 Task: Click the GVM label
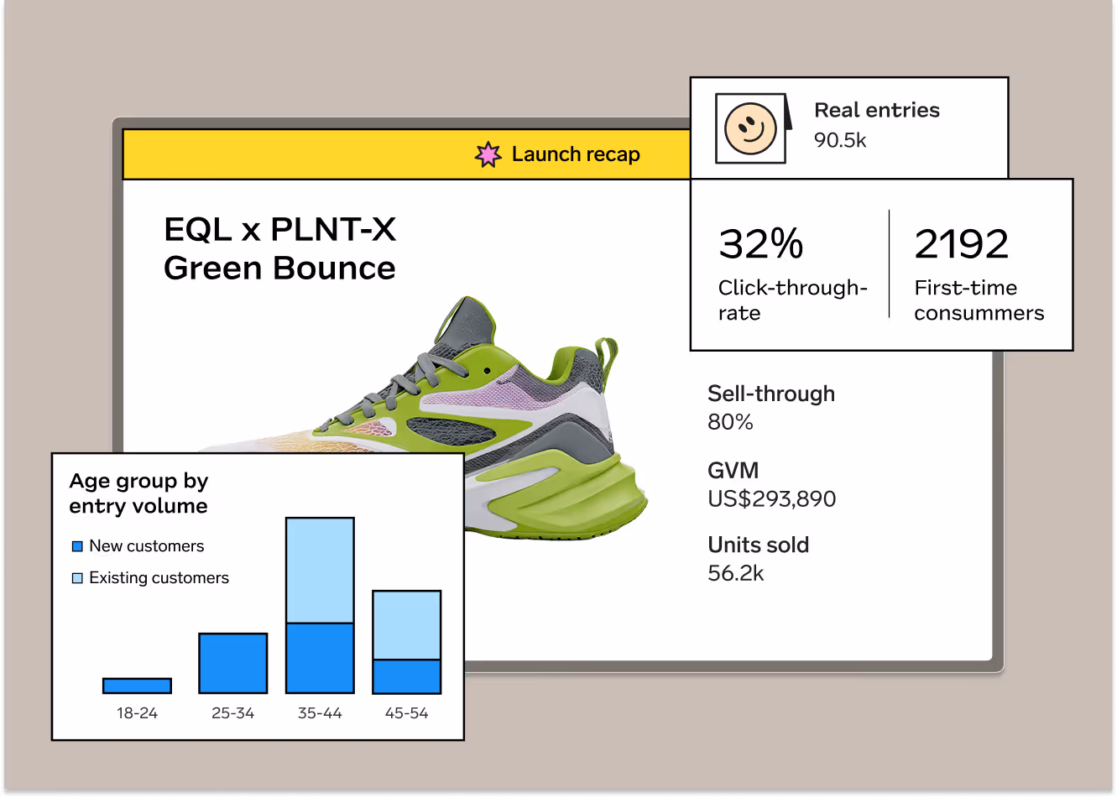click(x=733, y=470)
